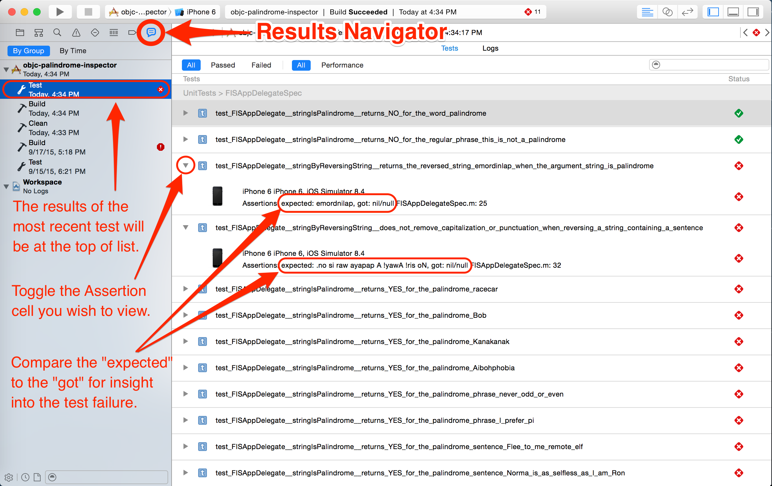The height and width of the screenshot is (486, 772).
Task: Show the Assistant editor icon
Action: (x=667, y=12)
